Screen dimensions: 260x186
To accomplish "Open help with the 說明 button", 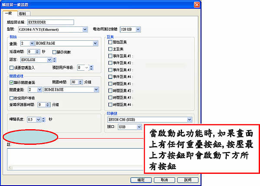I will click(x=188, y=179).
